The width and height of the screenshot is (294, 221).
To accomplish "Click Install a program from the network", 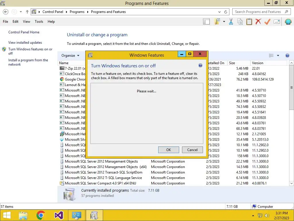I will pyautogui.click(x=28, y=62).
